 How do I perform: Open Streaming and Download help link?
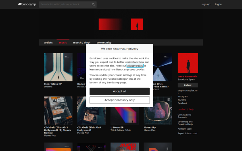[185, 123]
